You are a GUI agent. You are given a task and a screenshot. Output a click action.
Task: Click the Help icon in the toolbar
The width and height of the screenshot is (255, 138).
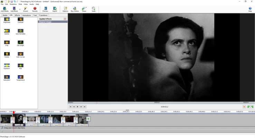click(x=250, y=9)
